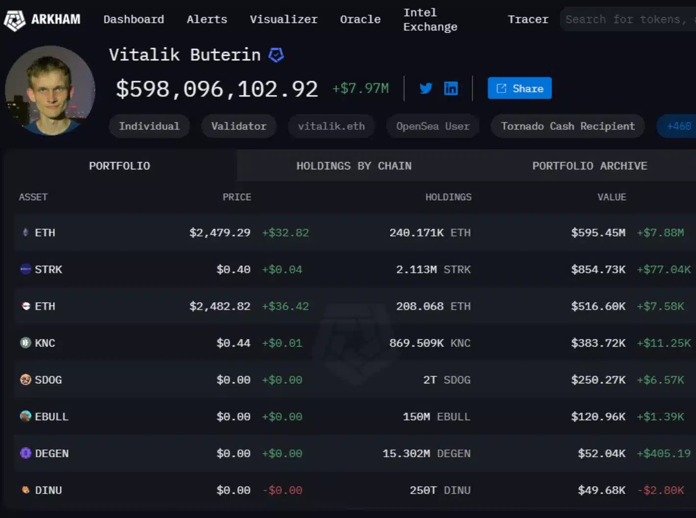Sort by the Holdings column header
The image size is (696, 518).
pyautogui.click(x=448, y=197)
